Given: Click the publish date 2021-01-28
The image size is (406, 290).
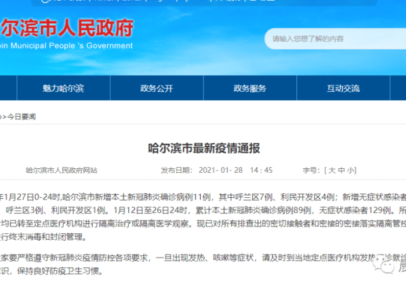Looking at the screenshot, I should pyautogui.click(x=221, y=171).
